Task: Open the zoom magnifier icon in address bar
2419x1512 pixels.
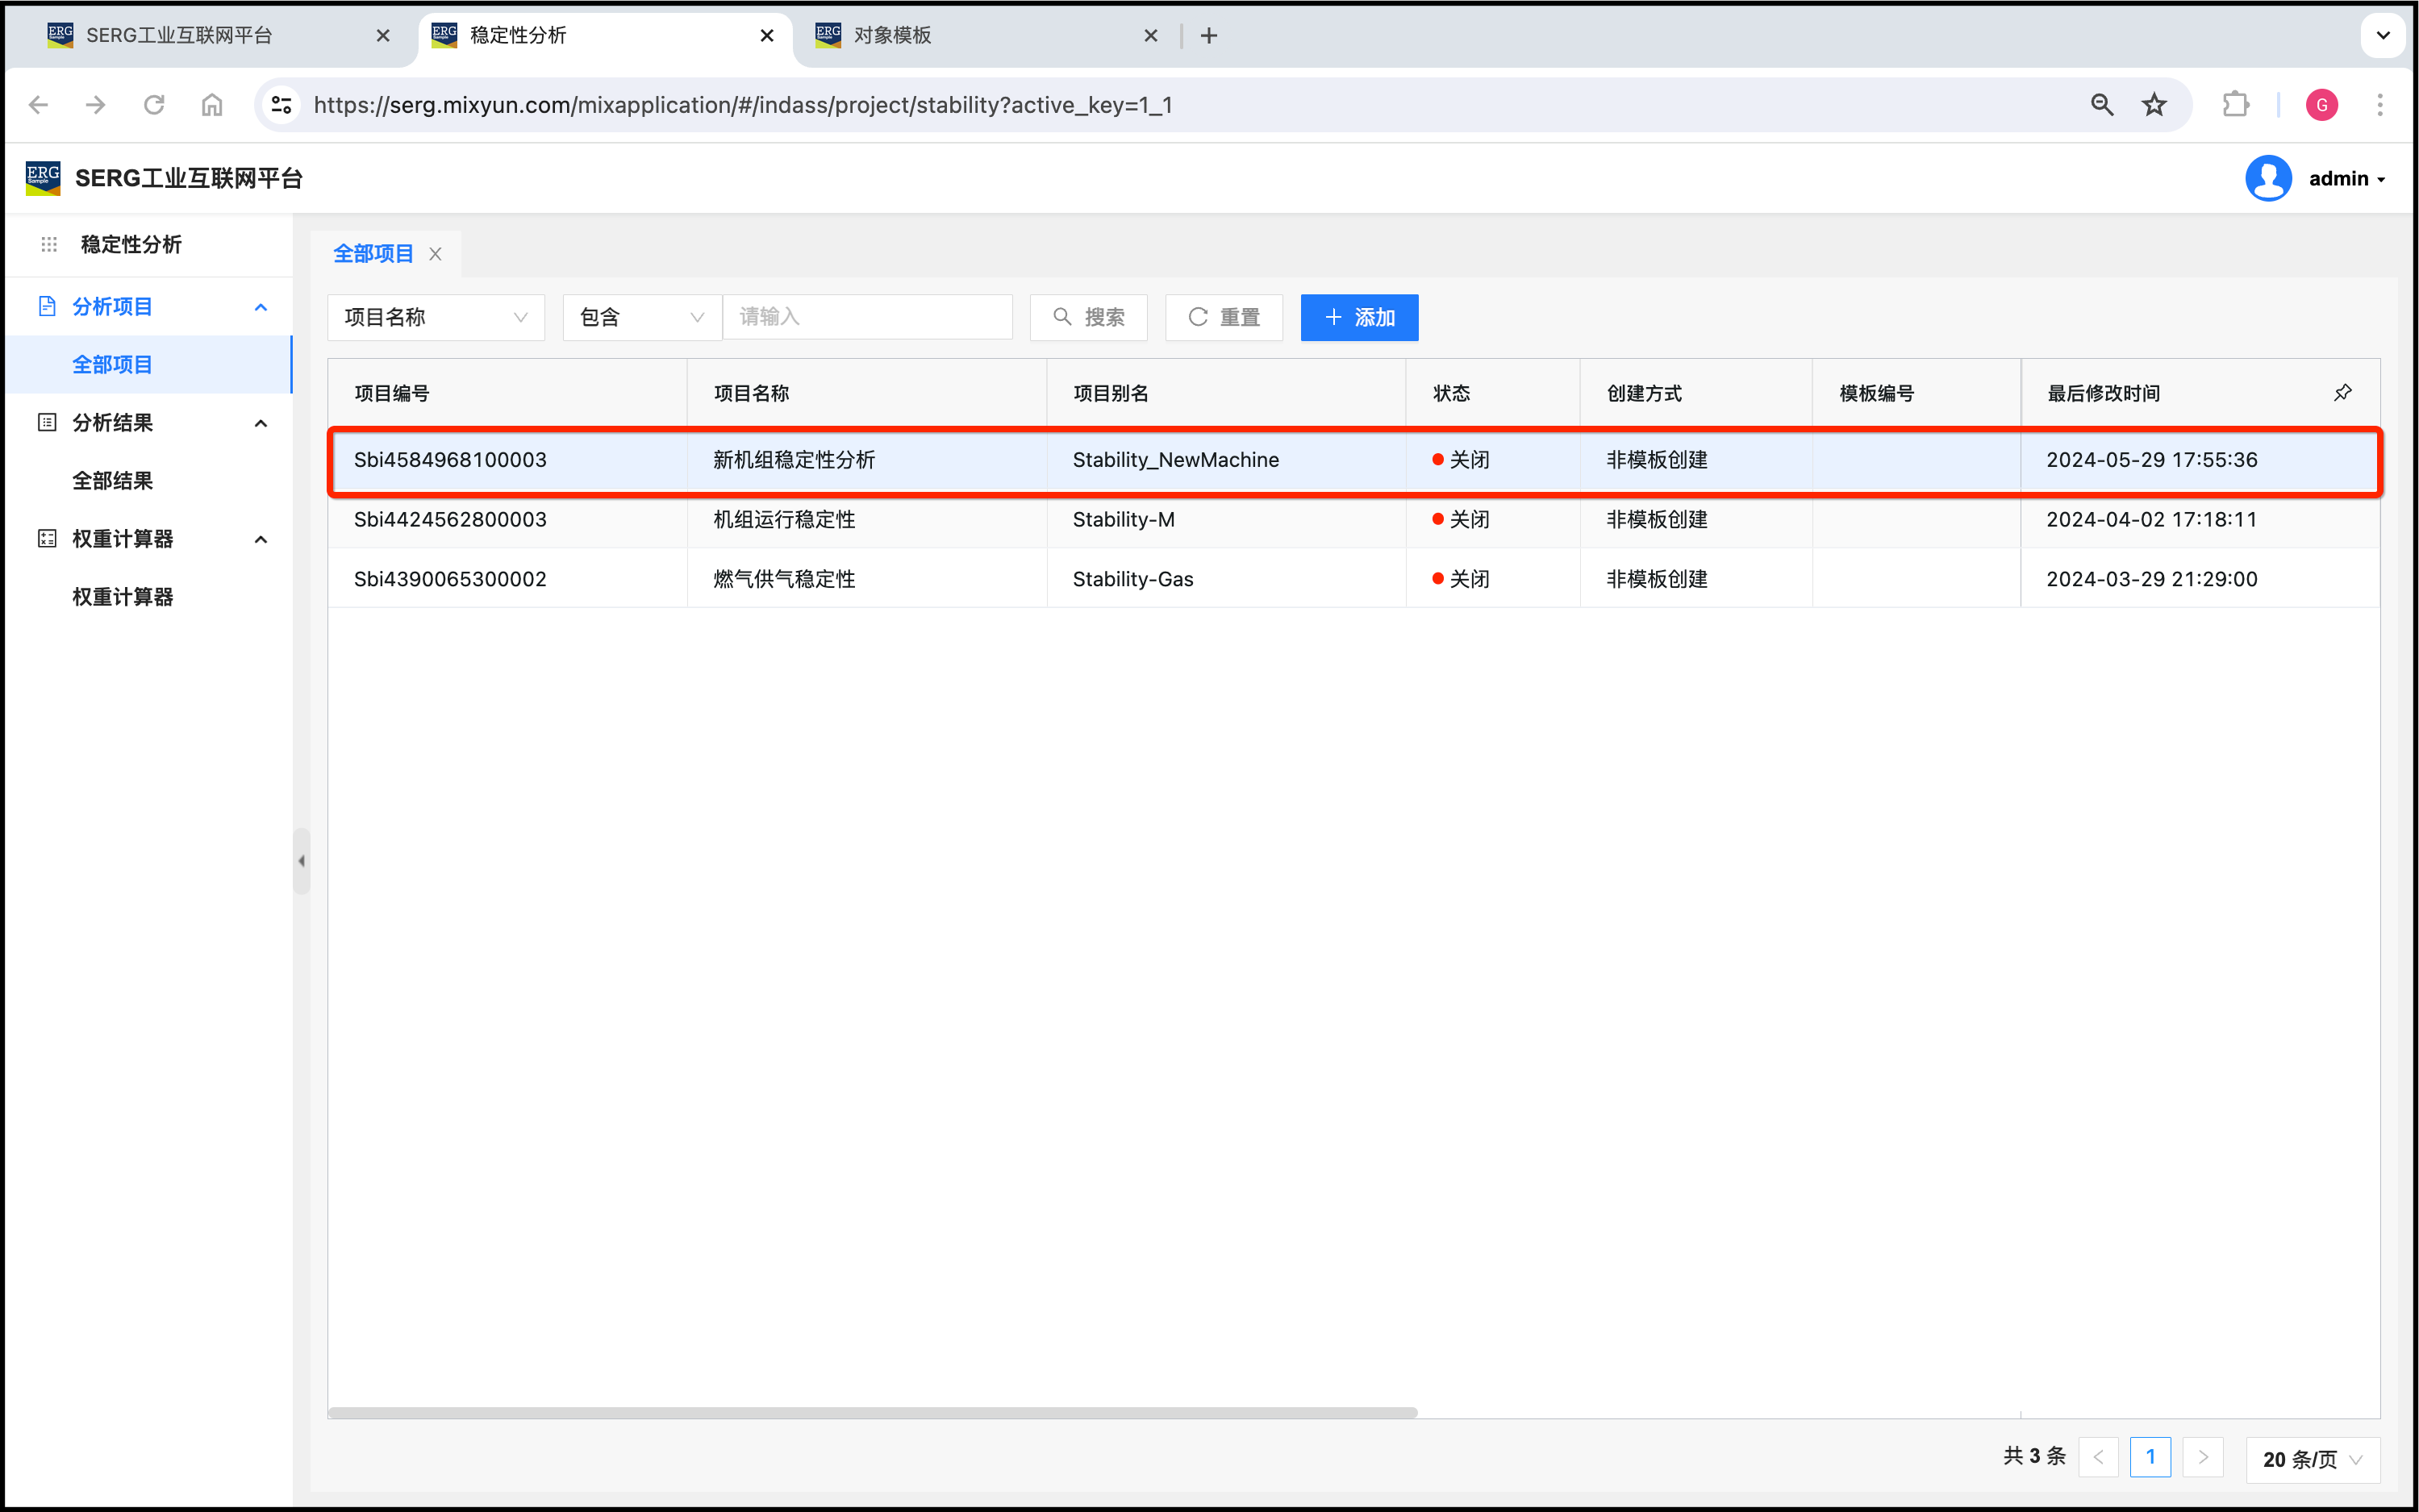Action: (x=2101, y=105)
